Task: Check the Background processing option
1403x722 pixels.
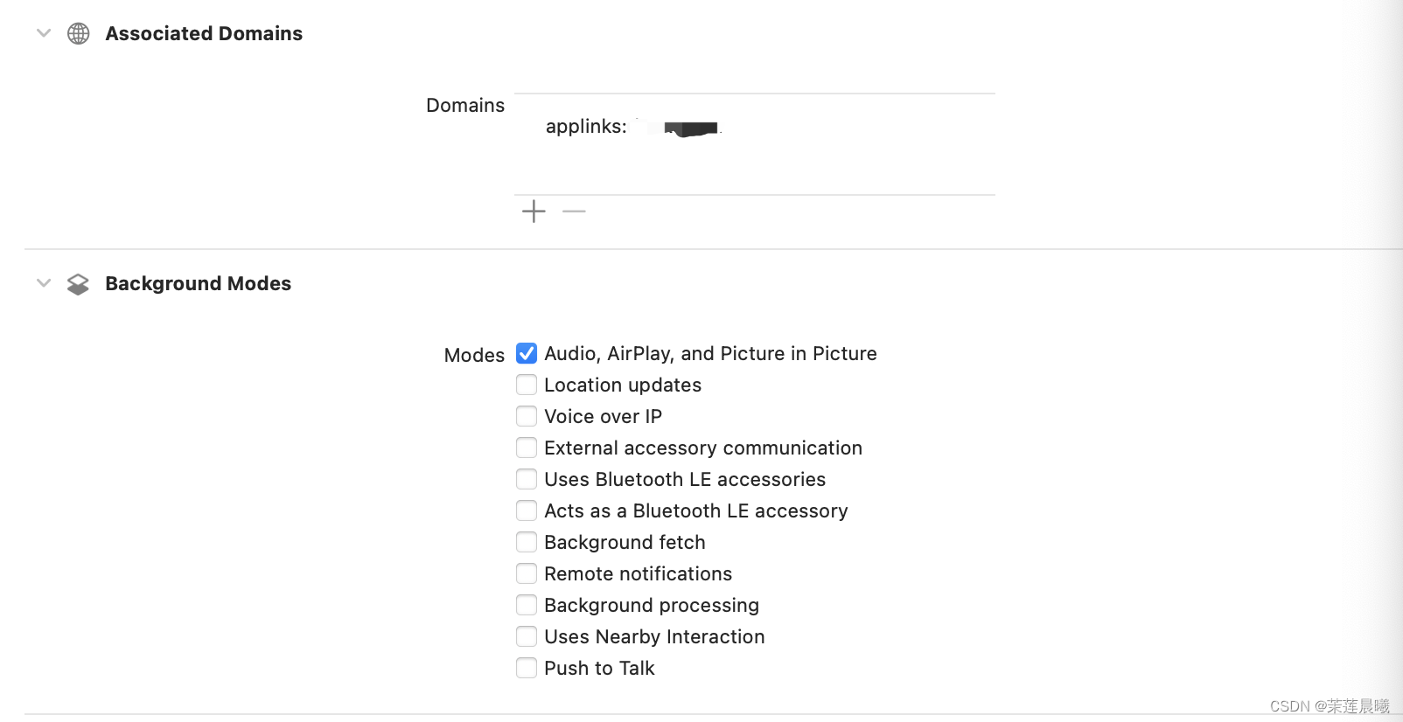Action: click(x=526, y=605)
